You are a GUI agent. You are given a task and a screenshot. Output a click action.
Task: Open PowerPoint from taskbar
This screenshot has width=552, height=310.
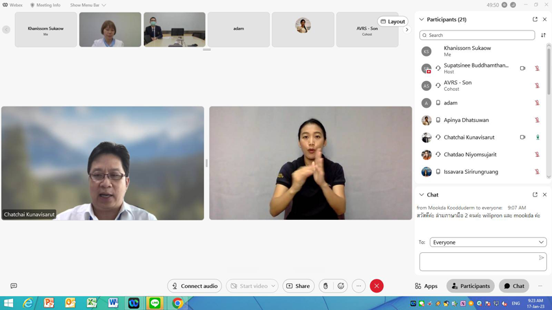[49, 303]
